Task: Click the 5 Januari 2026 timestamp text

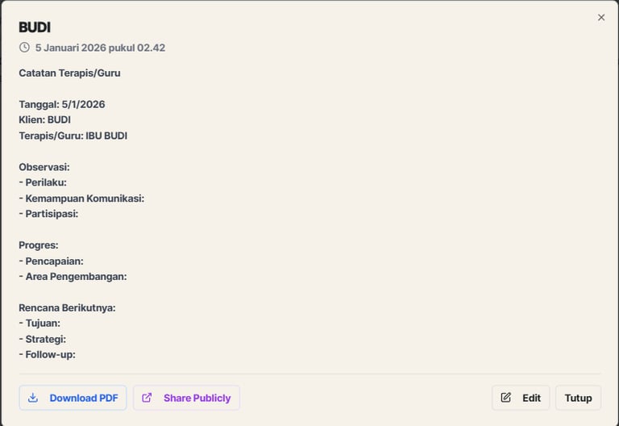Action: coord(100,48)
